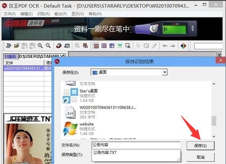Click the 文件 column header in main window
This screenshot has height=164, width=226.
point(24,63)
